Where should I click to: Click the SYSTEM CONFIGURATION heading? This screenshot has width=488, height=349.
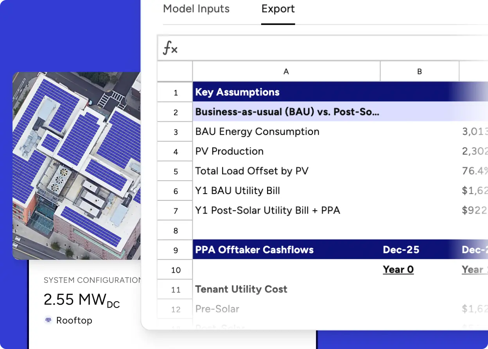pos(92,280)
